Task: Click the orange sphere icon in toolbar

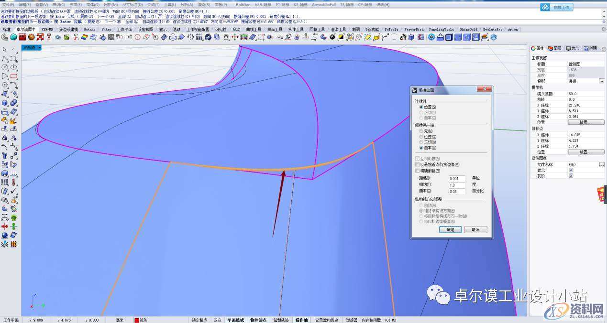Action: (x=31, y=37)
